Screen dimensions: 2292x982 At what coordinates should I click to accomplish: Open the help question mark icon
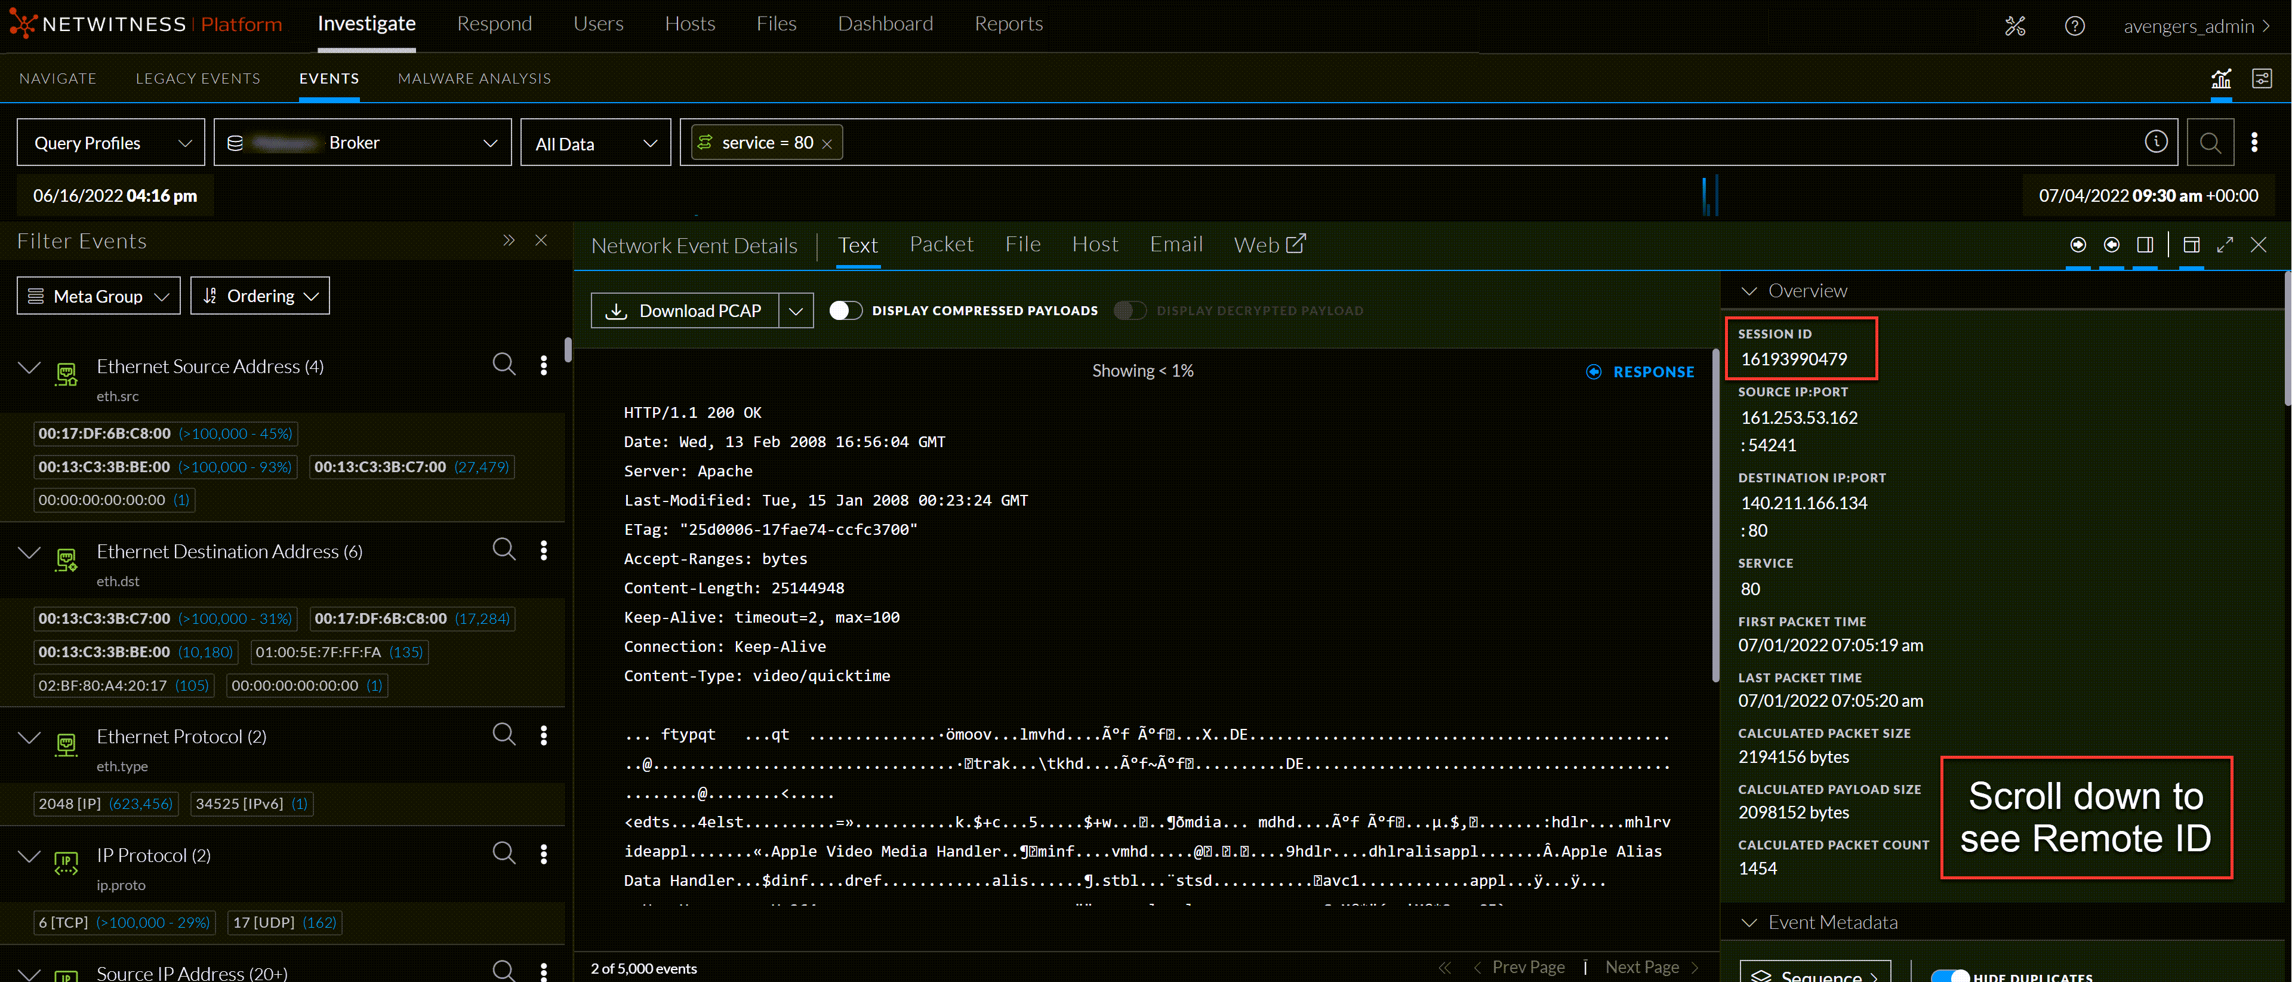(x=2074, y=26)
